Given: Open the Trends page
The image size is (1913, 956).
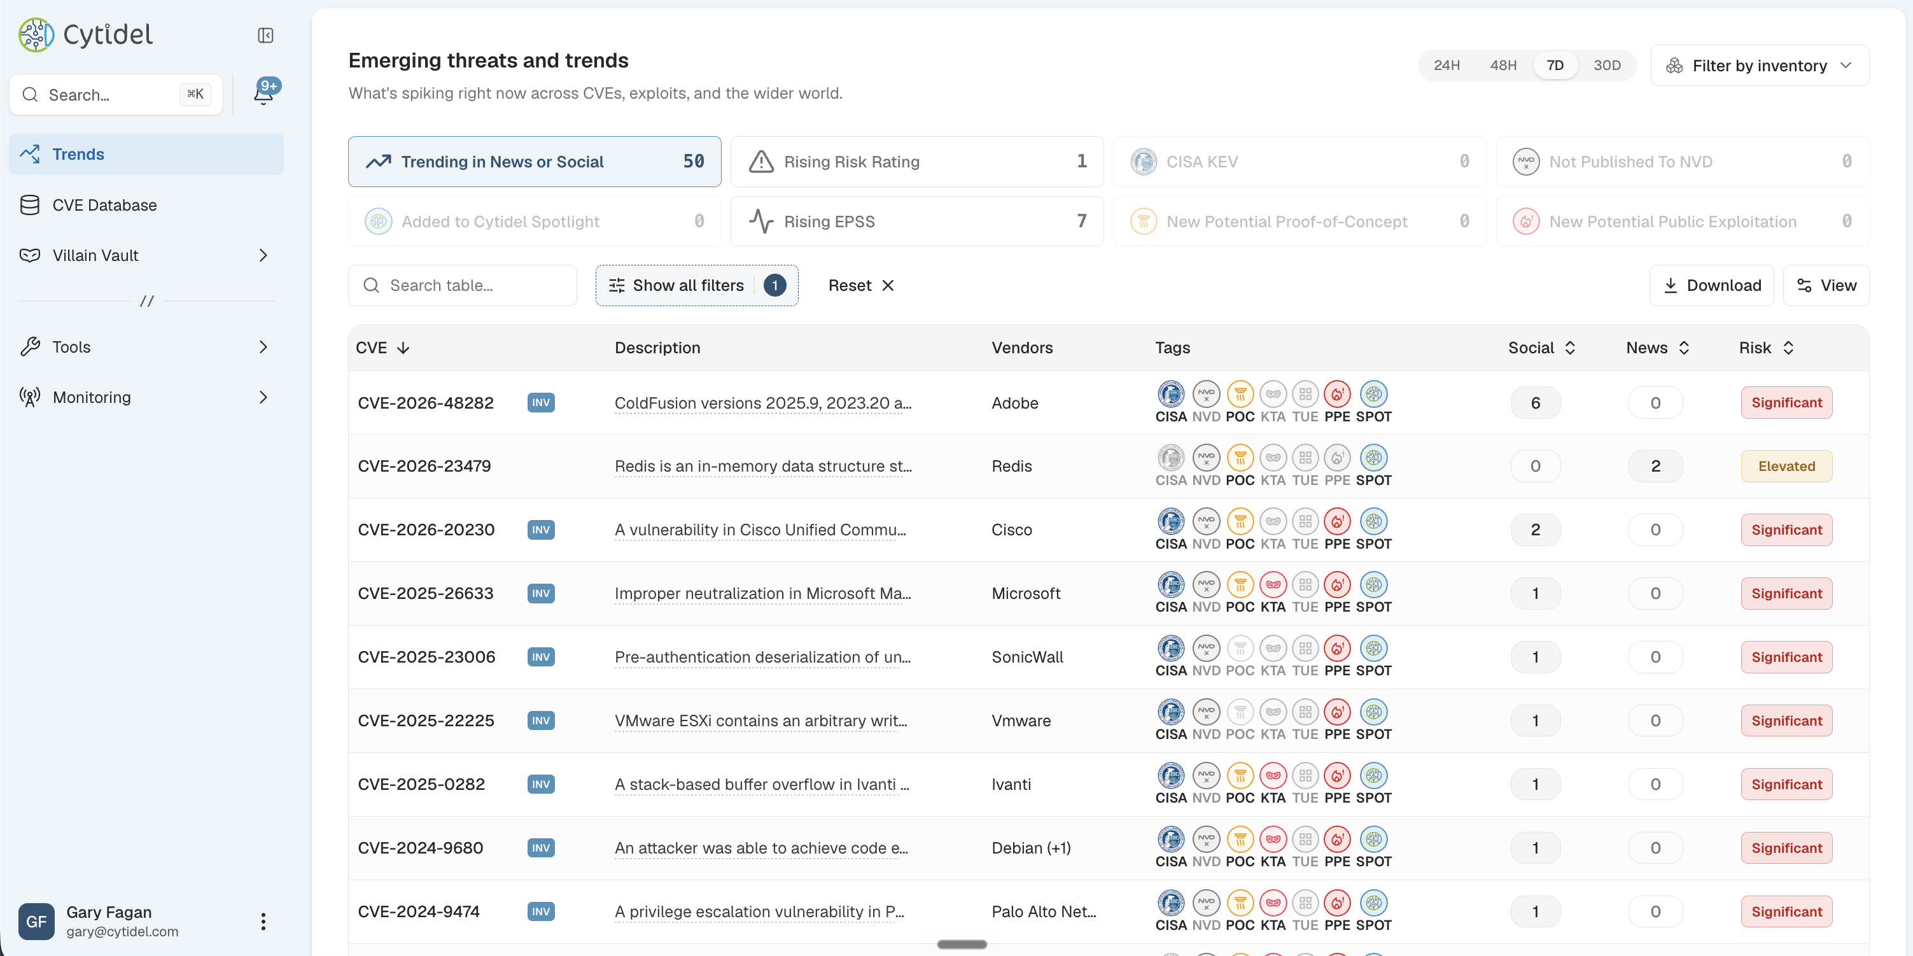Looking at the screenshot, I should [x=146, y=155].
